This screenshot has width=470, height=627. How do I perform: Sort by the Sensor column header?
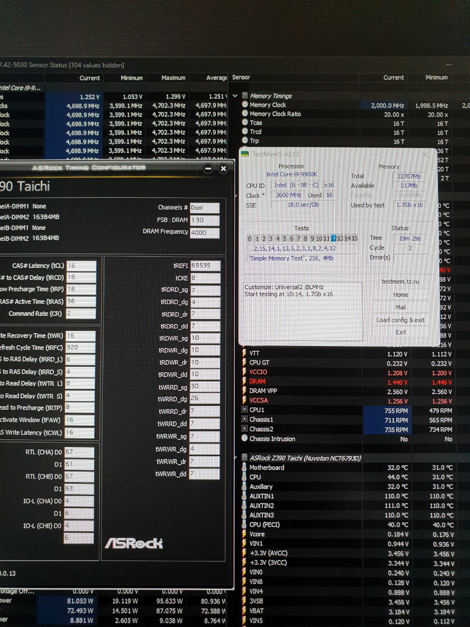(x=241, y=77)
